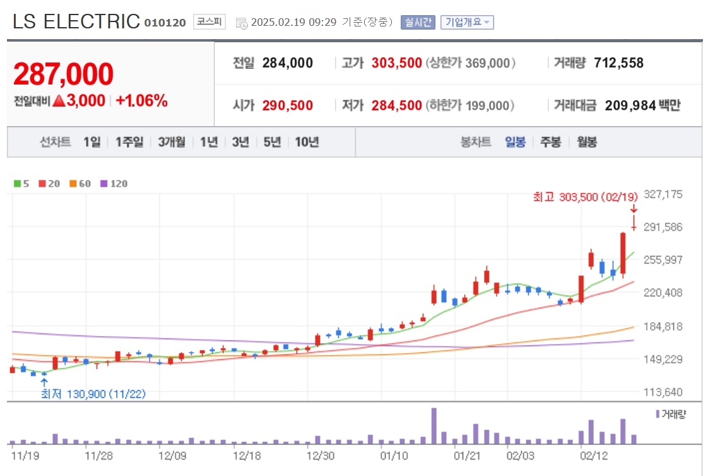Select the 3년 line chart tab
The height and width of the screenshot is (476, 703).
tap(240, 142)
